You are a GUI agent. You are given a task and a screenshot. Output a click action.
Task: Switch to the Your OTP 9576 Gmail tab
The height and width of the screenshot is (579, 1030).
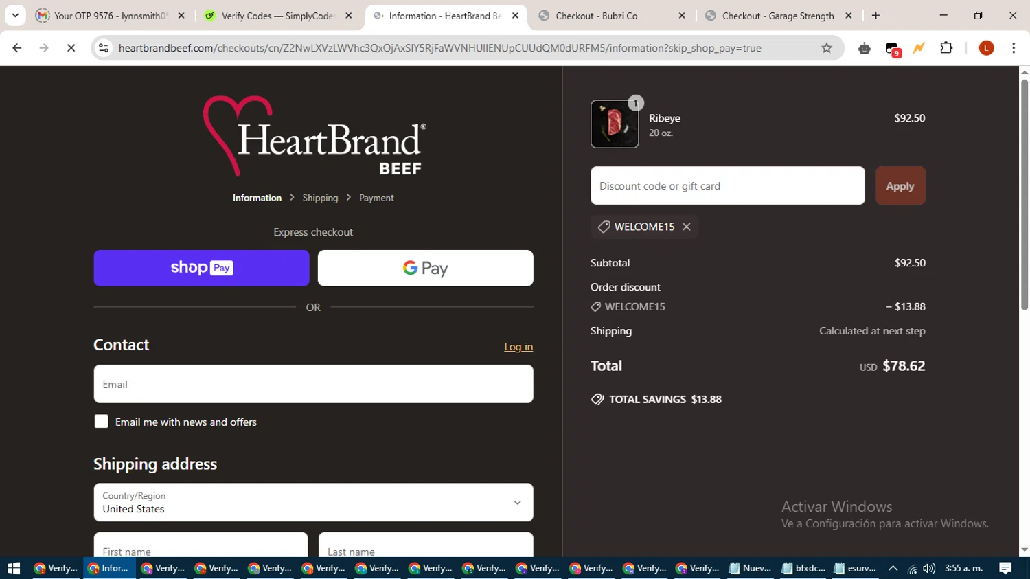111,15
